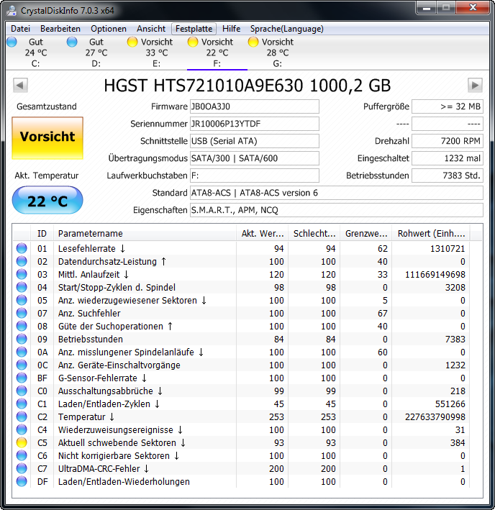Go to next disk with right arrow
The height and width of the screenshot is (510, 495).
click(x=475, y=86)
